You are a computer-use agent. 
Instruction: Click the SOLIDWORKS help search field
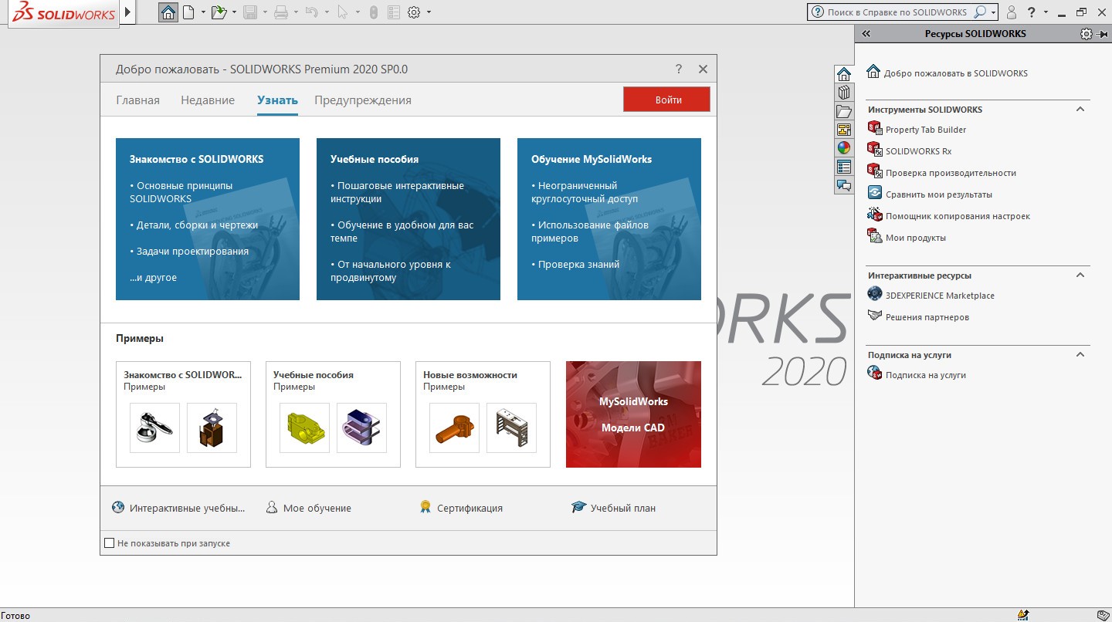pos(896,12)
